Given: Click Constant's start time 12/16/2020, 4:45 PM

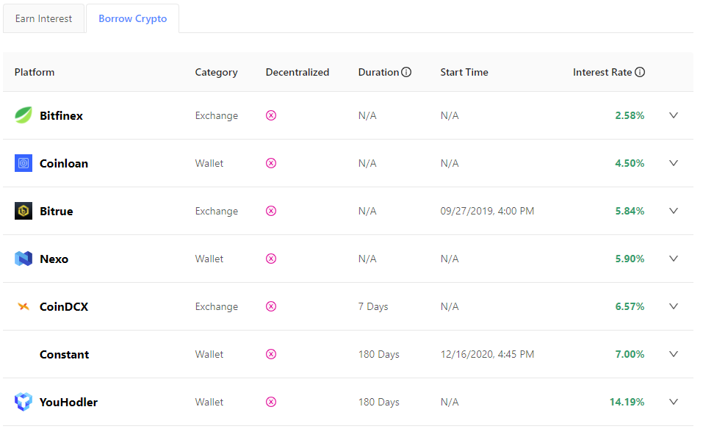Looking at the screenshot, I should [487, 355].
